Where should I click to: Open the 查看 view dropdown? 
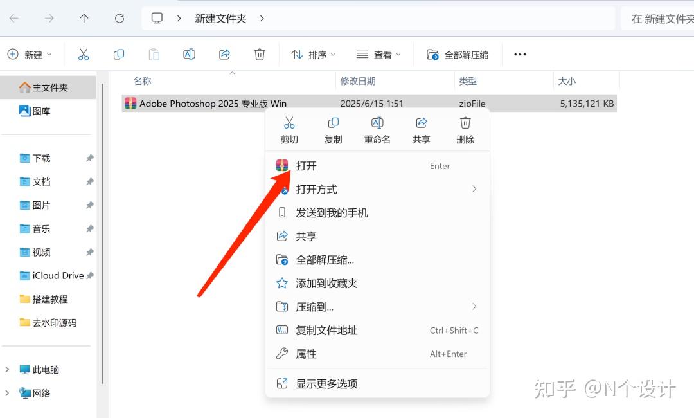pos(379,55)
